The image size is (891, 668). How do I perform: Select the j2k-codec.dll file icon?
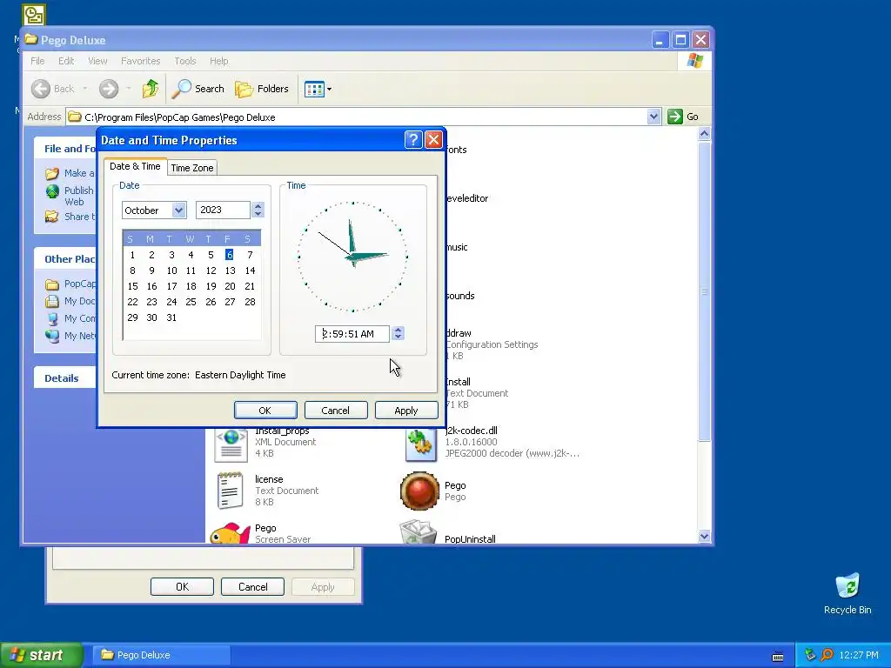(420, 444)
